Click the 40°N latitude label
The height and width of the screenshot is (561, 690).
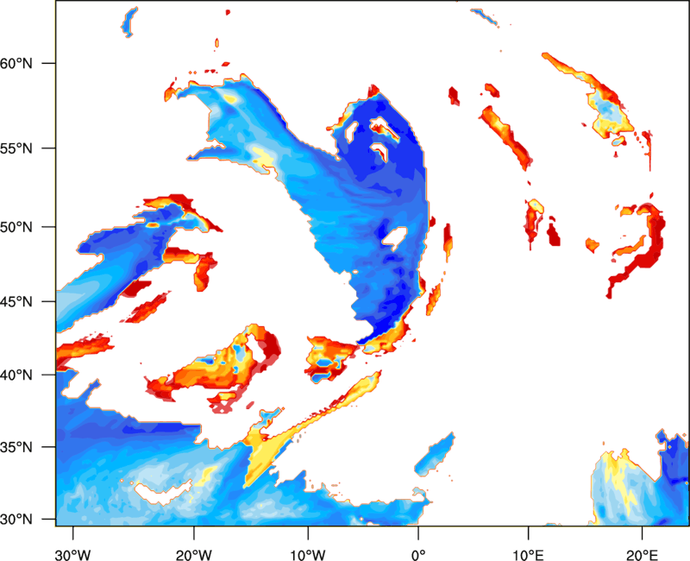pos(16,375)
